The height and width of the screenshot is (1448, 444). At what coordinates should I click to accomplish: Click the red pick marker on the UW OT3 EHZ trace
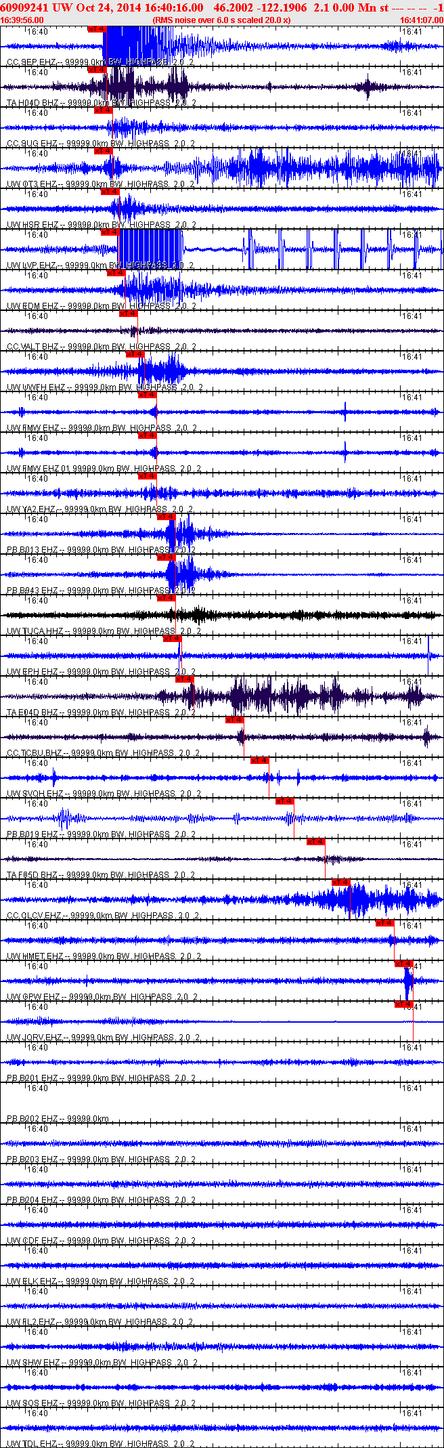click(103, 151)
